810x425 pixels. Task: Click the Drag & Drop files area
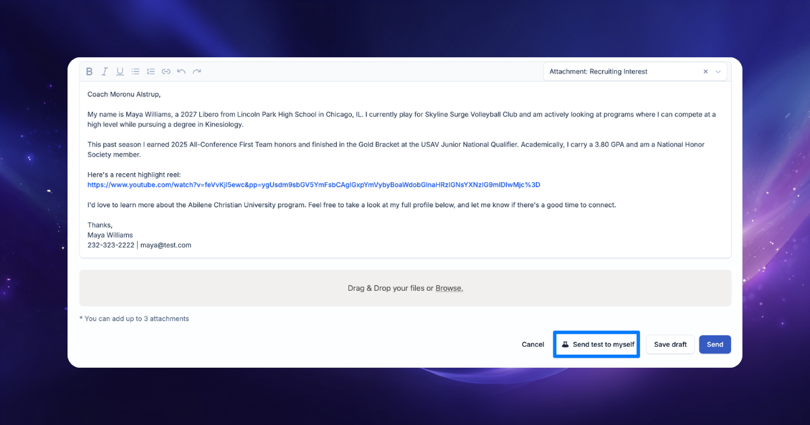tap(405, 288)
